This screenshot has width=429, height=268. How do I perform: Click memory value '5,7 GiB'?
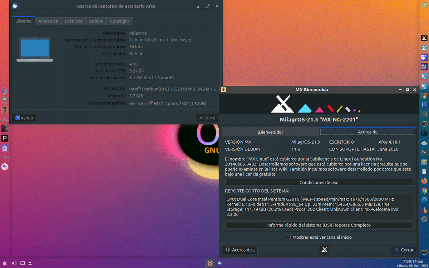click(x=136, y=96)
